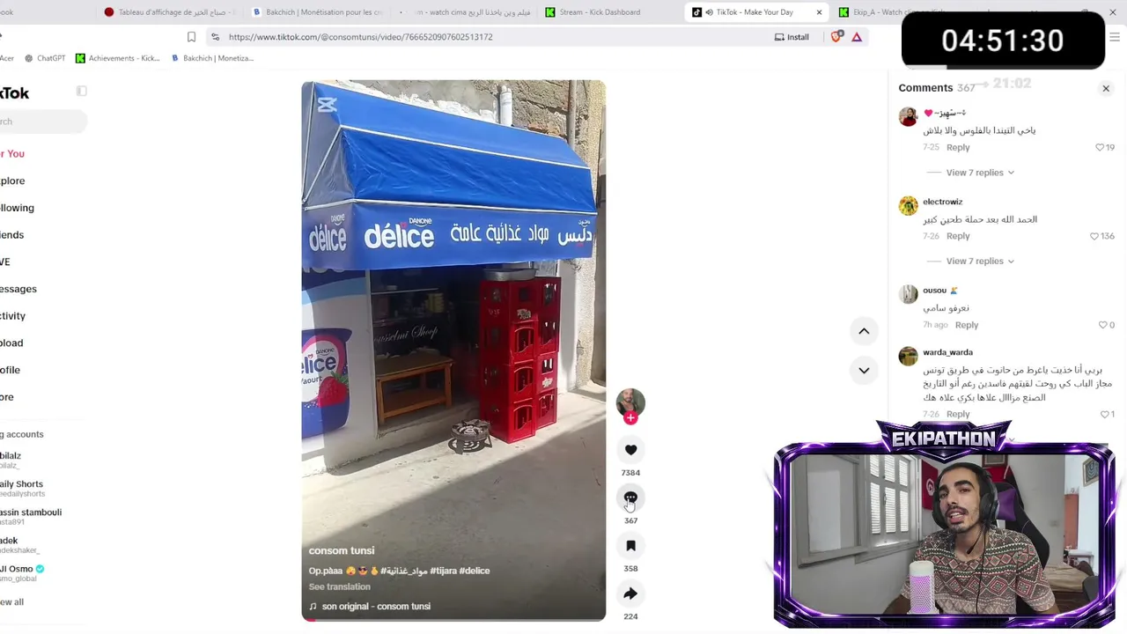Reply to ousou's comment
1127x634 pixels.
point(967,325)
